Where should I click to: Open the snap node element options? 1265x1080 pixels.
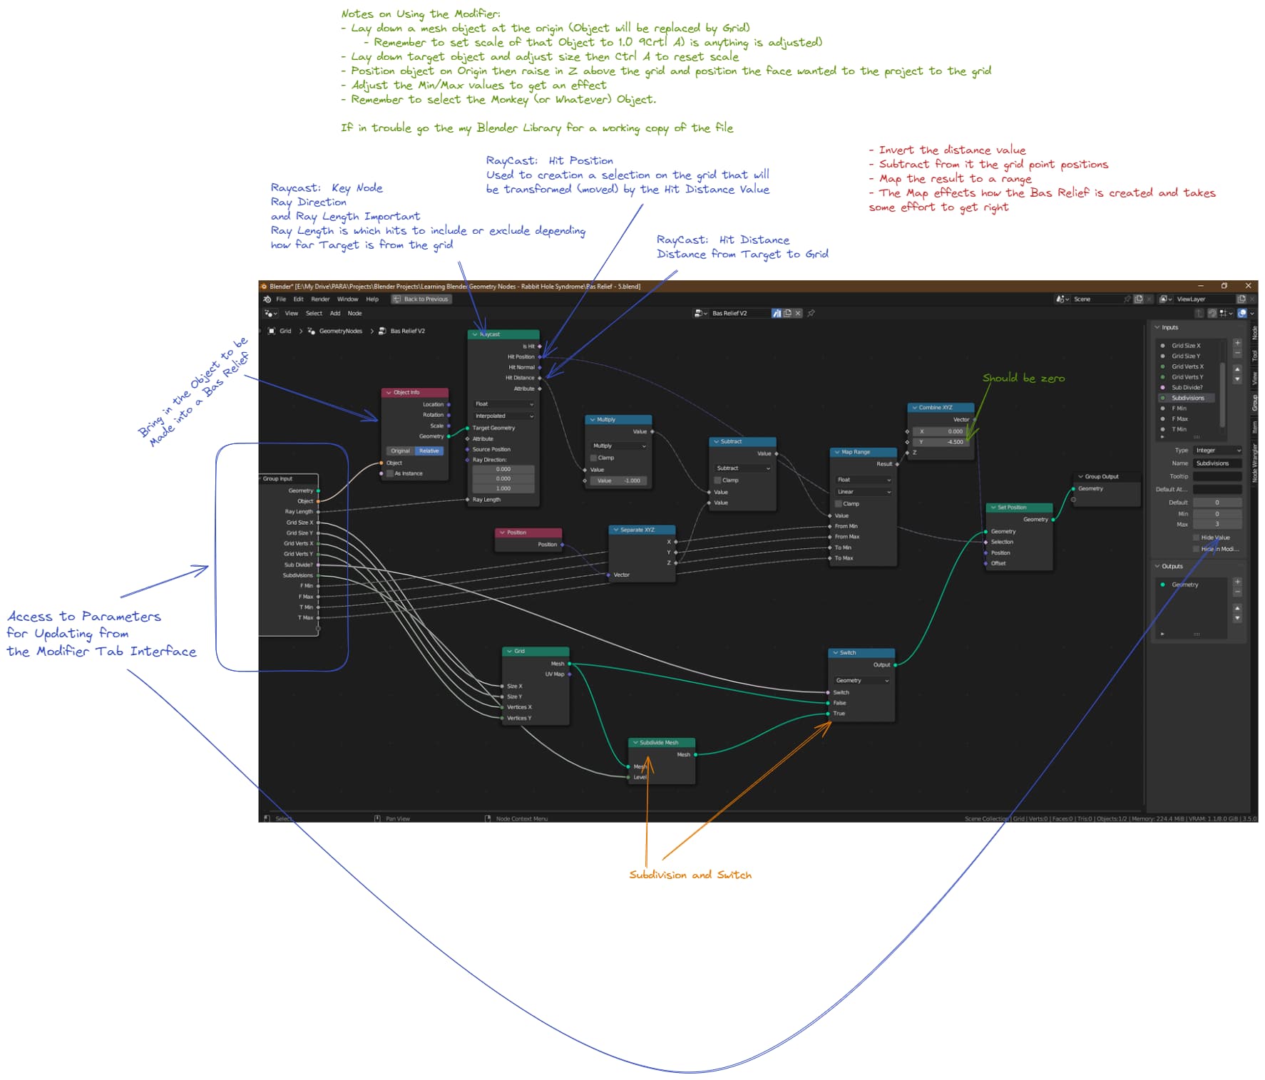[1226, 313]
